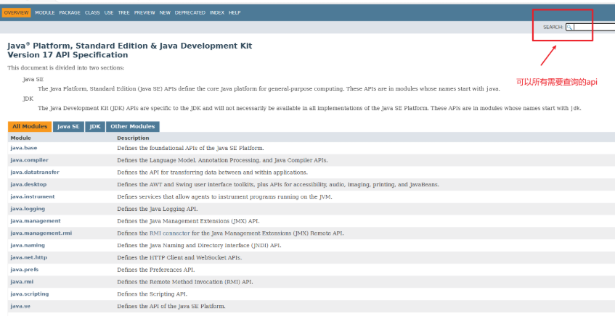Open the INDEX navigation link

[x=216, y=12]
